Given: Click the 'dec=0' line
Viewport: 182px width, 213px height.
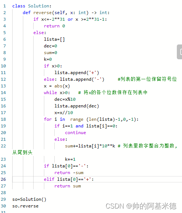Looking at the screenshot, I should click(50, 46).
